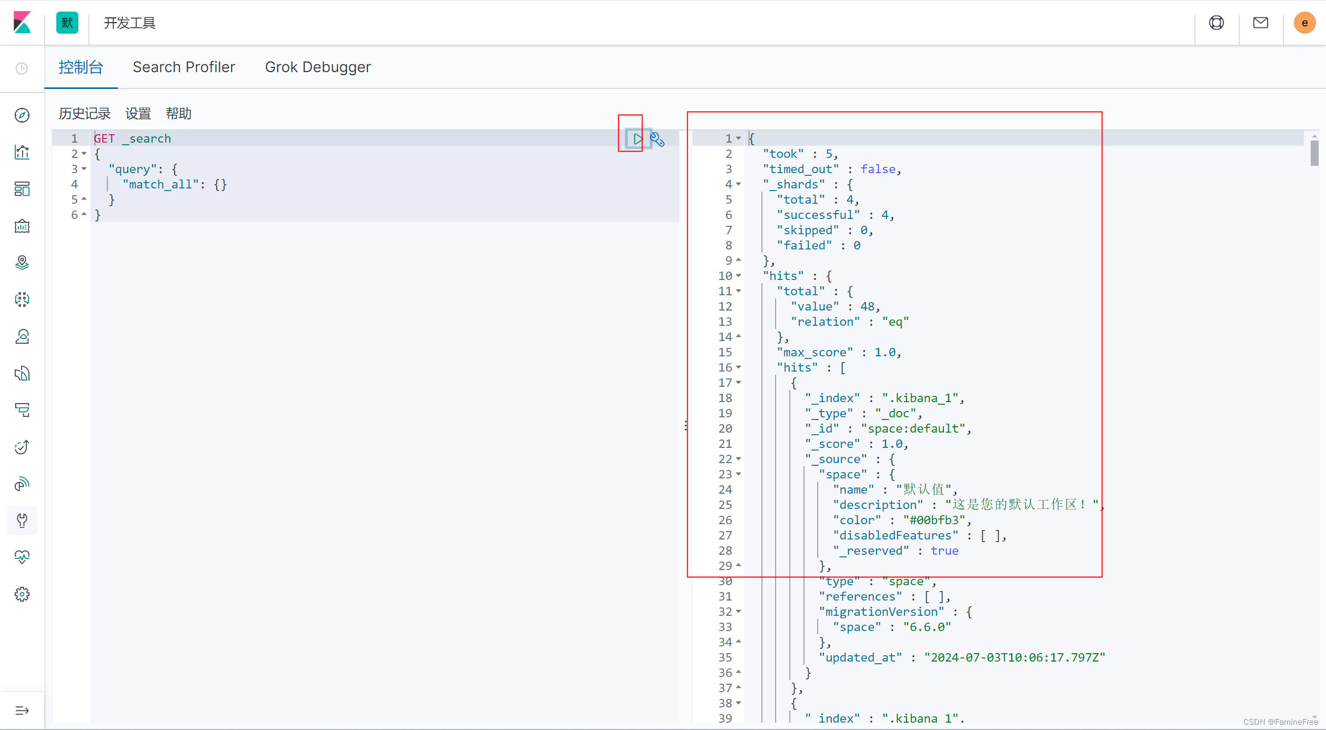Image resolution: width=1326 pixels, height=730 pixels.
Task: Click the green send request play button
Action: 637,139
